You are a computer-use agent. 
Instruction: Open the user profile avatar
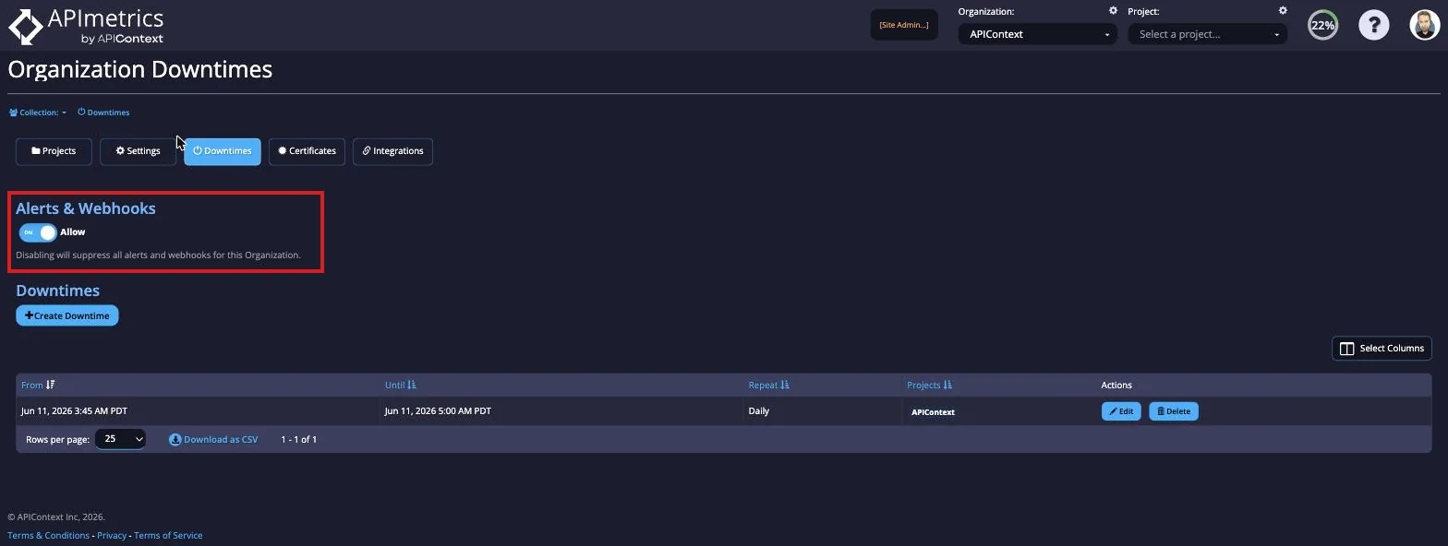tap(1425, 25)
